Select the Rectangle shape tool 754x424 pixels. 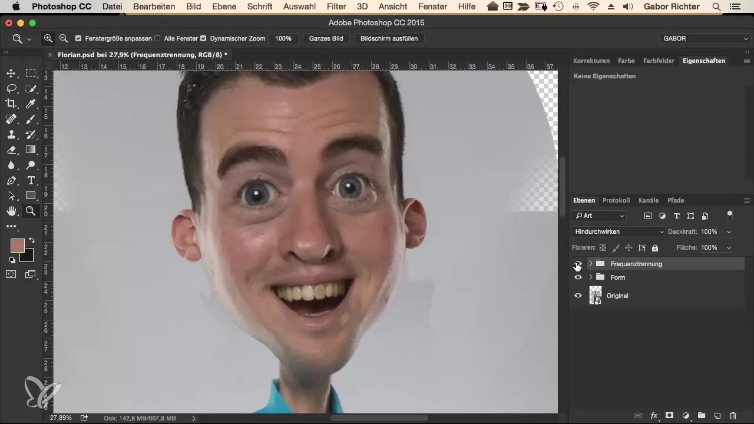pyautogui.click(x=31, y=196)
